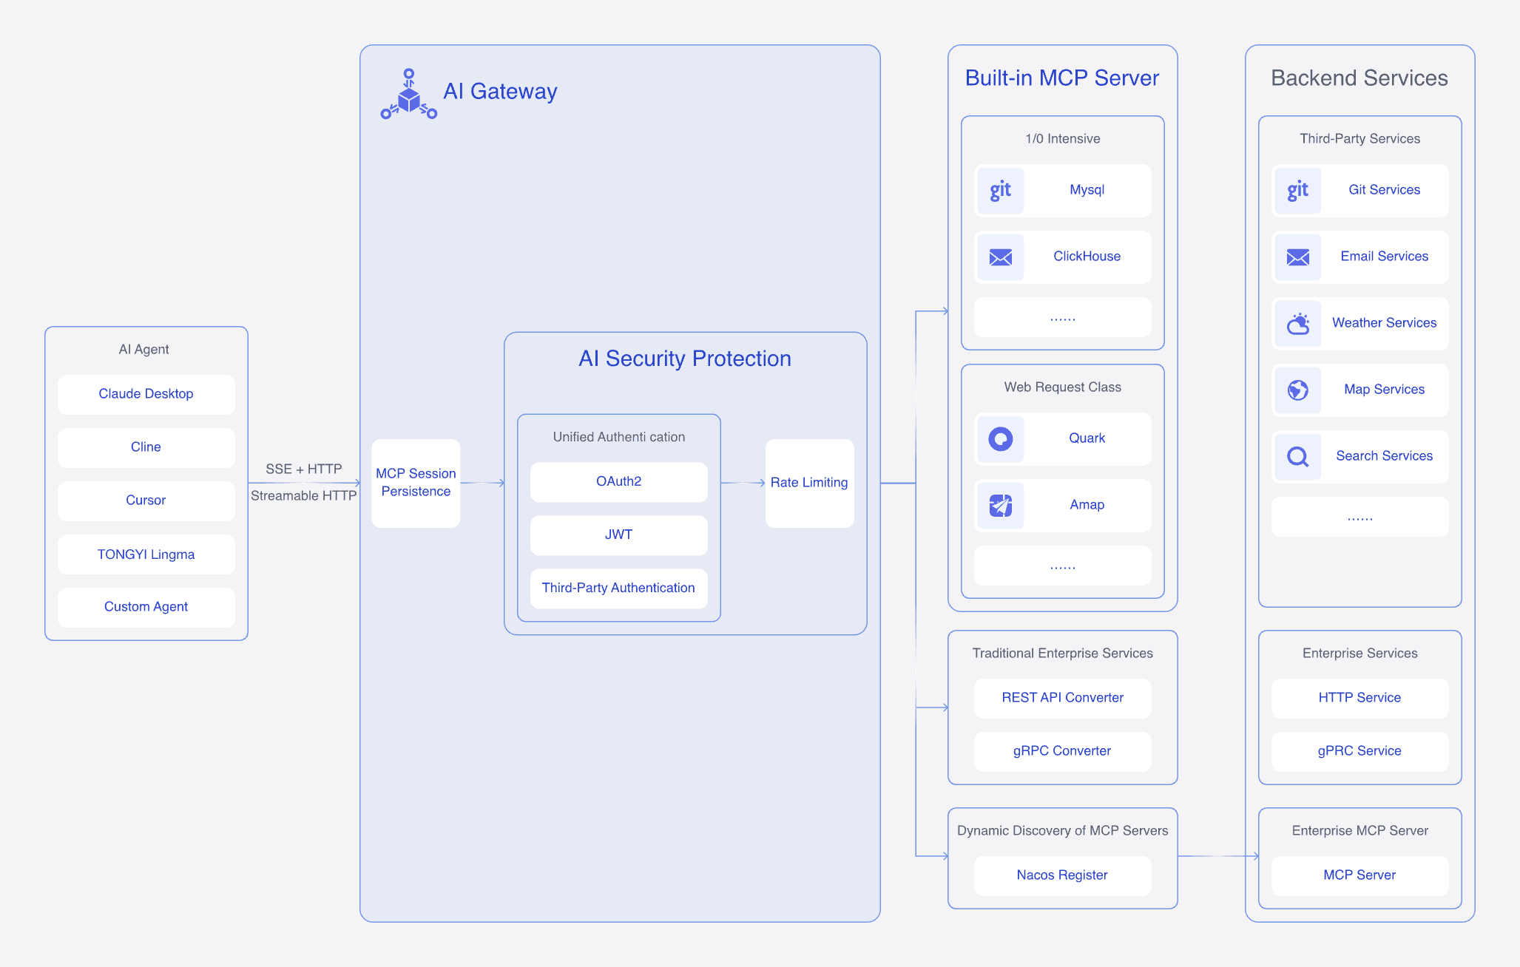Click the envelope icon beside Email Services
Image resolution: width=1520 pixels, height=967 pixels.
click(1297, 257)
